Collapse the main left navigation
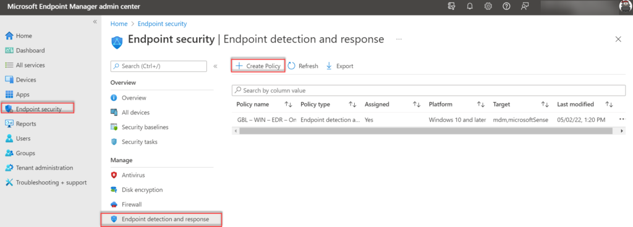The image size is (633, 227). pyautogui.click(x=95, y=22)
